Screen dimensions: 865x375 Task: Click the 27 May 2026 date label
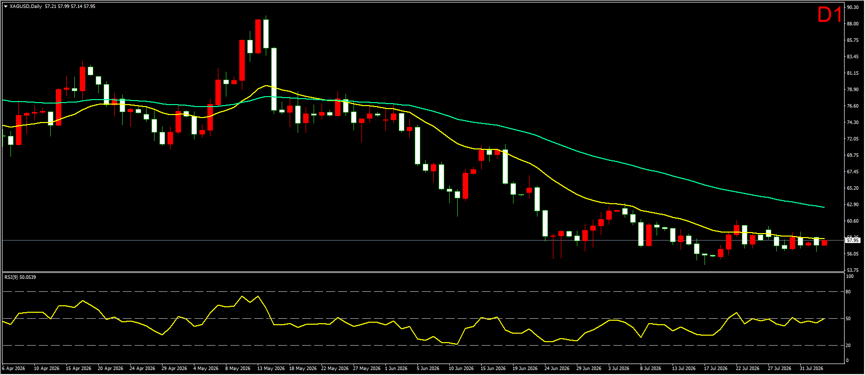coord(366,369)
